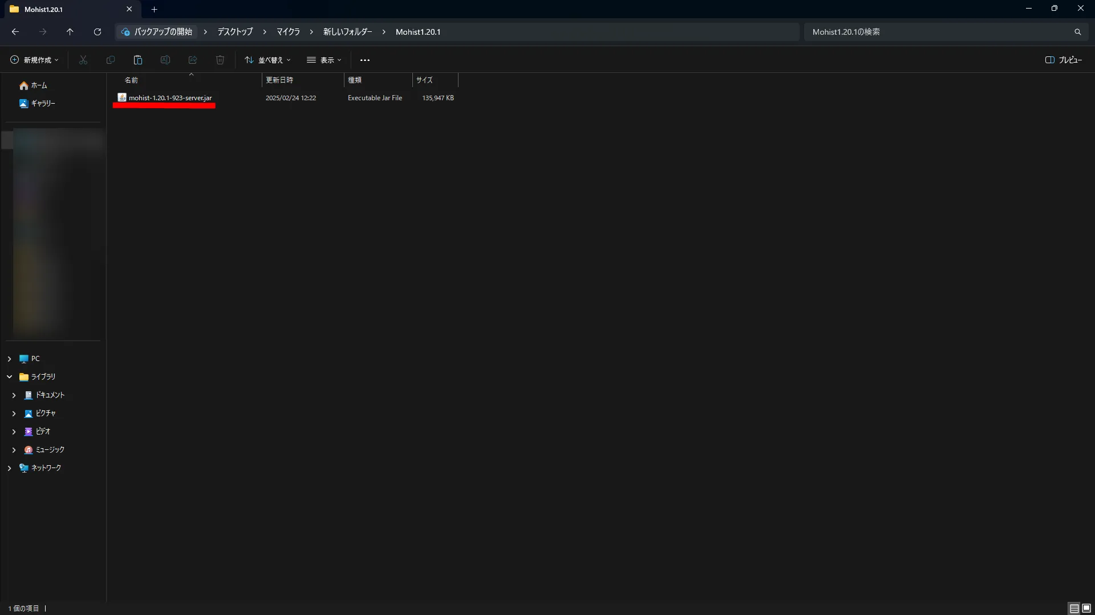Navigate to デスクトップ breadcrumb
1095x615 pixels.
235,32
